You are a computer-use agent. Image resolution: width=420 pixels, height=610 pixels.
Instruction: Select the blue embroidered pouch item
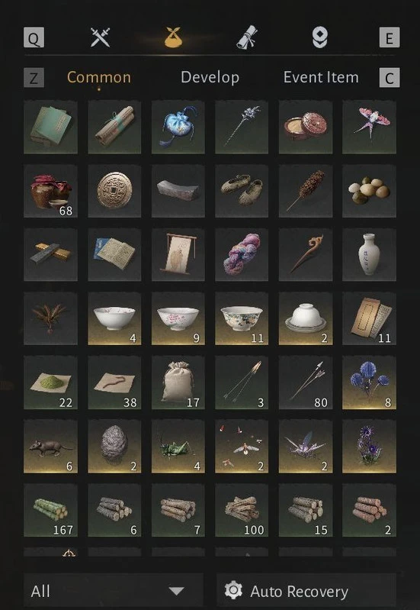[178, 127]
